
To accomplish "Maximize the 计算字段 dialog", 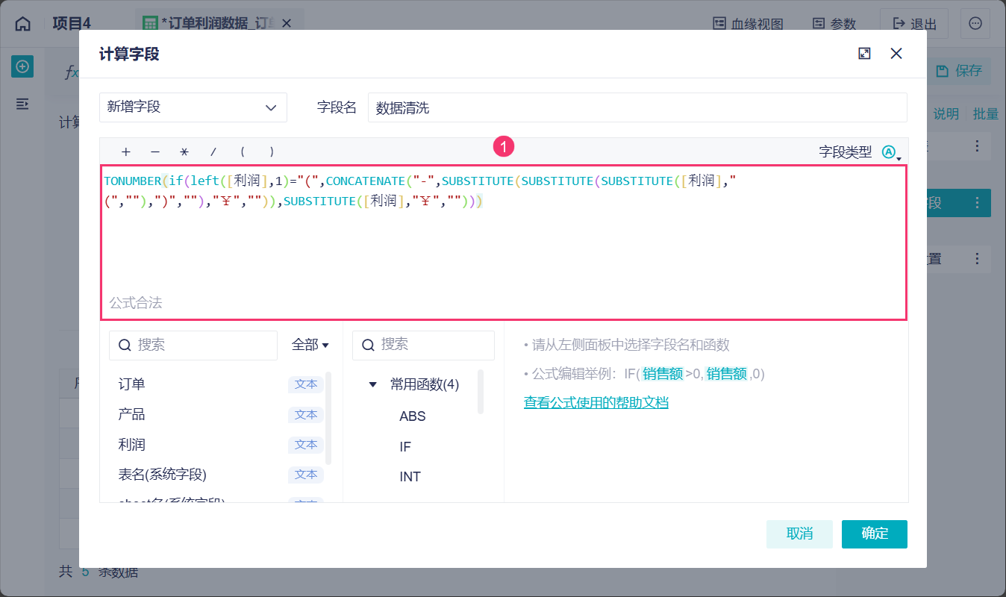I will [865, 54].
